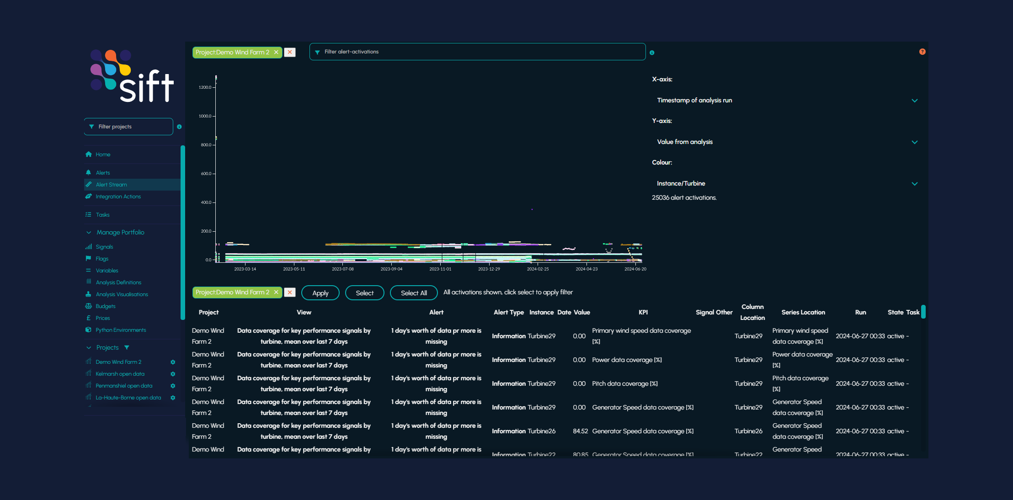Image resolution: width=1013 pixels, height=500 pixels.
Task: Click the alert table vertical scrollbar
Action: (923, 312)
